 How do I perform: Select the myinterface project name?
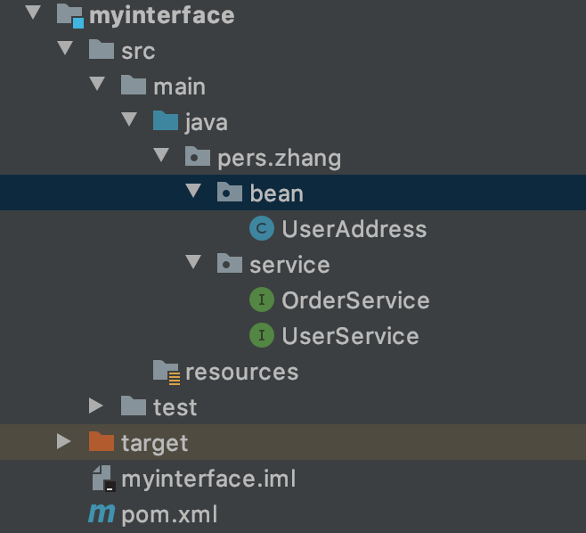[x=162, y=16]
